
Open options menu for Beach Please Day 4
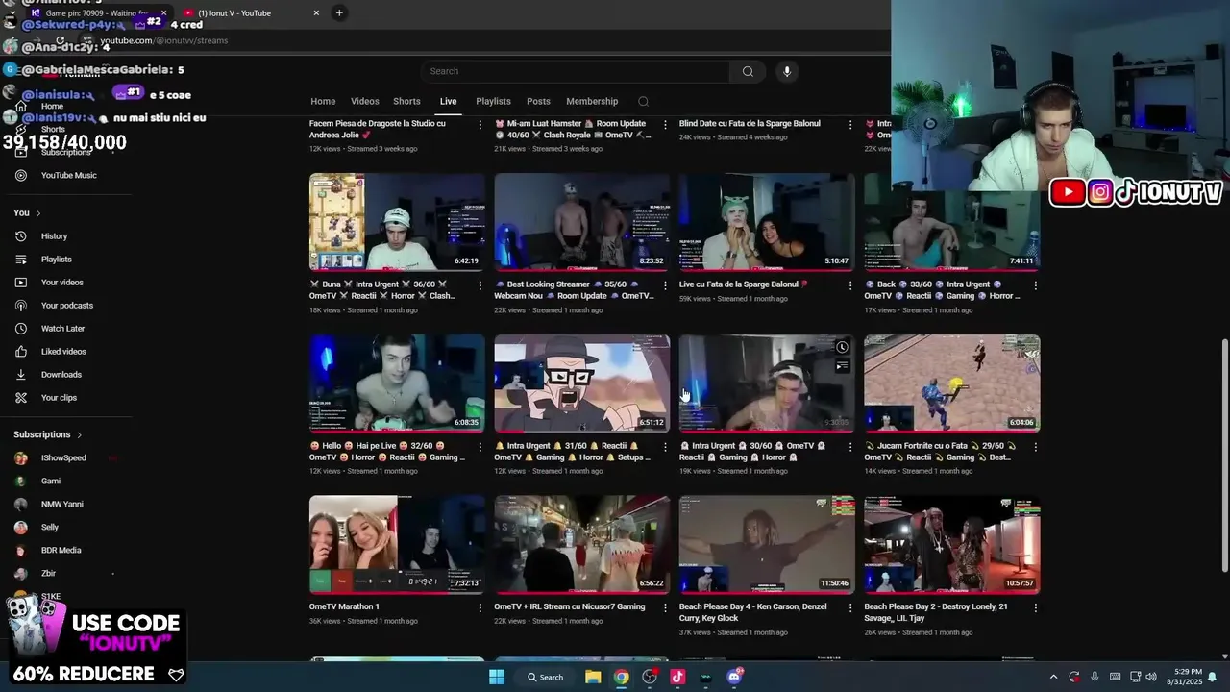coord(849,607)
